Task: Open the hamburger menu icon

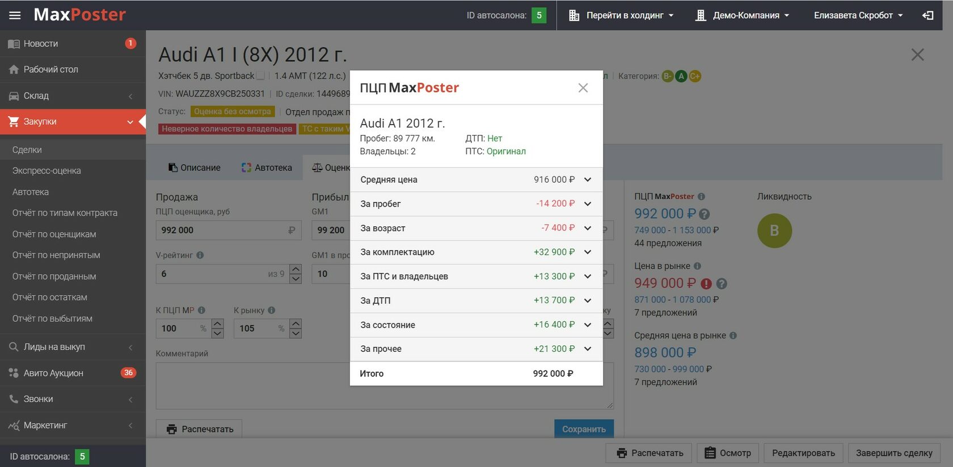Action: [x=15, y=15]
